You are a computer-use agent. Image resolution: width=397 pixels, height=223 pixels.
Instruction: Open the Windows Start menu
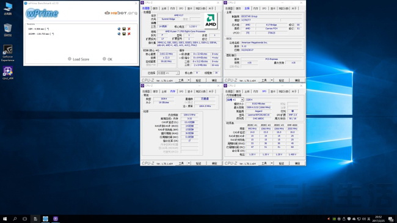tap(5, 219)
